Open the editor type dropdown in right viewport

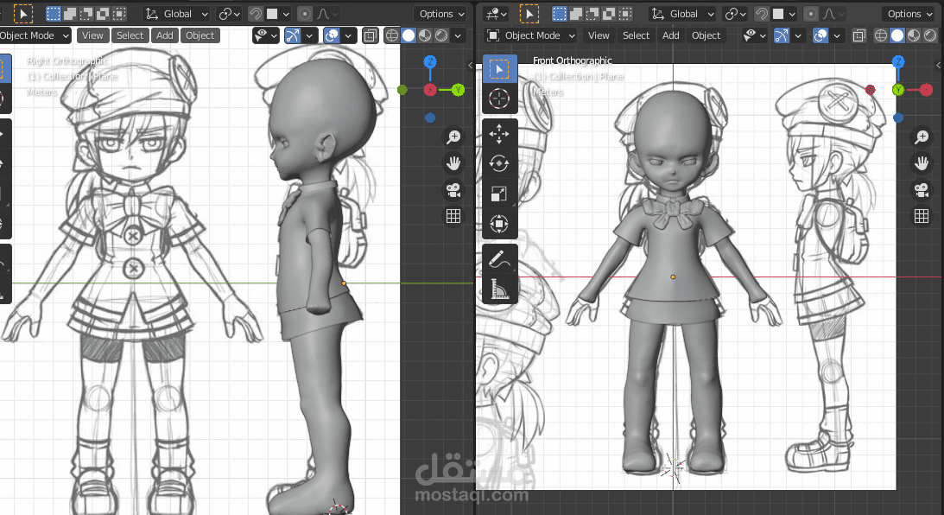tap(497, 13)
